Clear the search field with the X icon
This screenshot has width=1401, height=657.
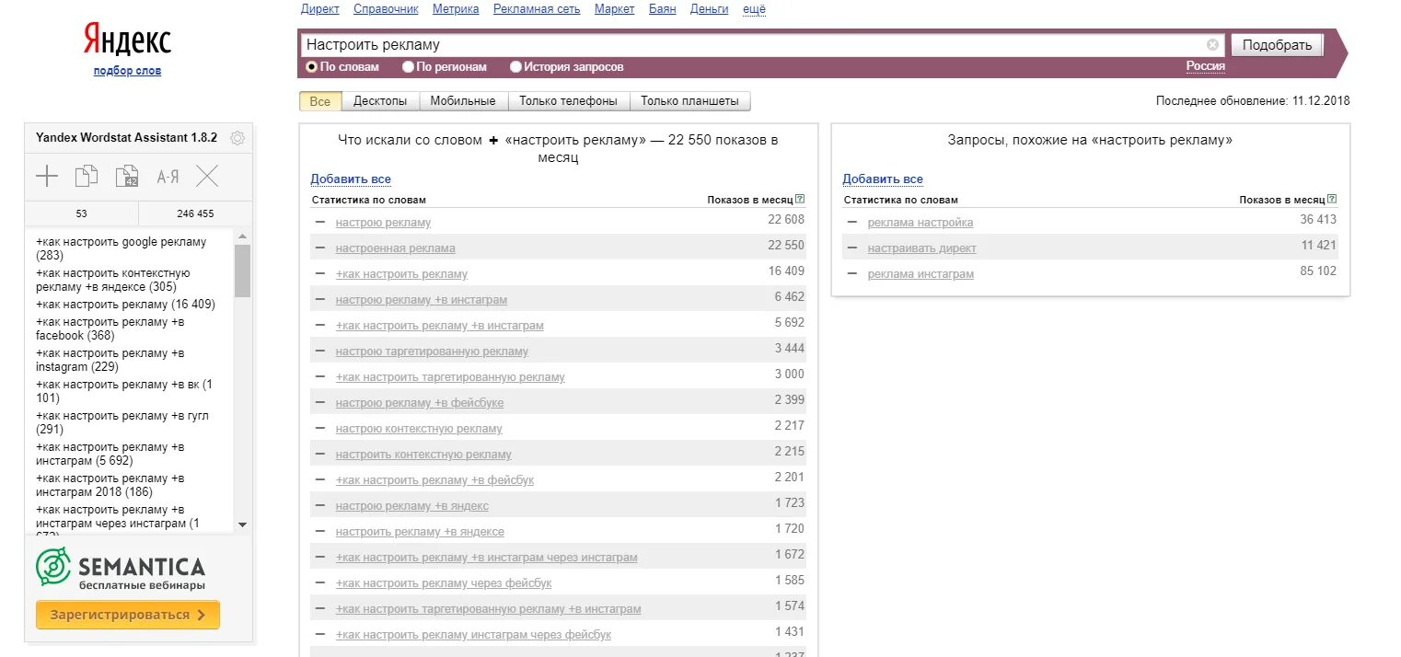[1213, 44]
